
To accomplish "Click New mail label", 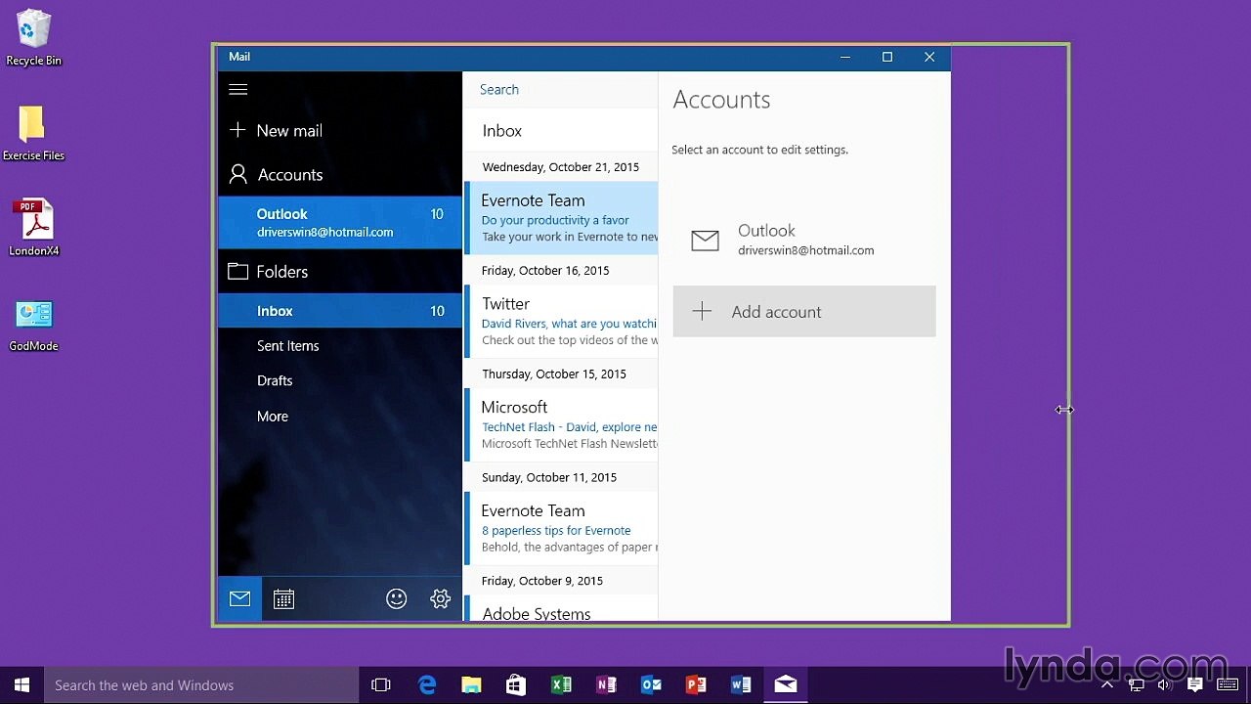I will pyautogui.click(x=289, y=130).
